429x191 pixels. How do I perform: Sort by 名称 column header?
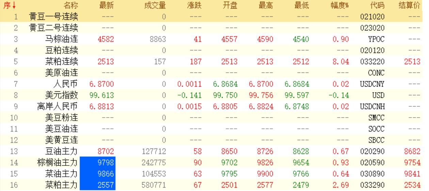[70, 6]
